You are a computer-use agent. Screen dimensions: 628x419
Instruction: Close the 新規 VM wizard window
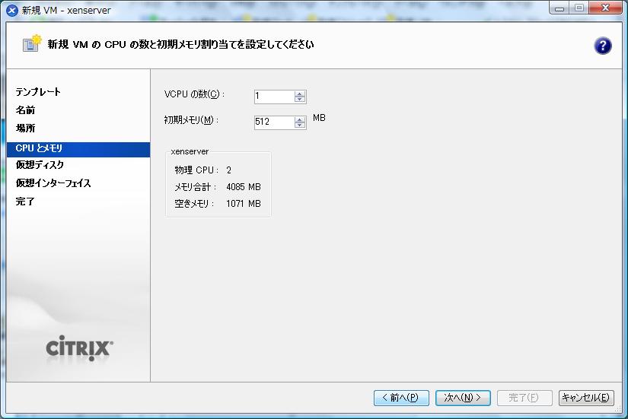pyautogui.click(x=606, y=8)
